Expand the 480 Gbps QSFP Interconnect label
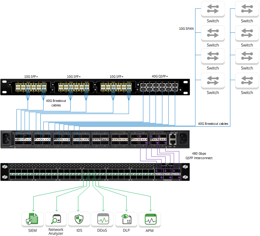The height and width of the screenshot is (236, 260). (x=199, y=156)
